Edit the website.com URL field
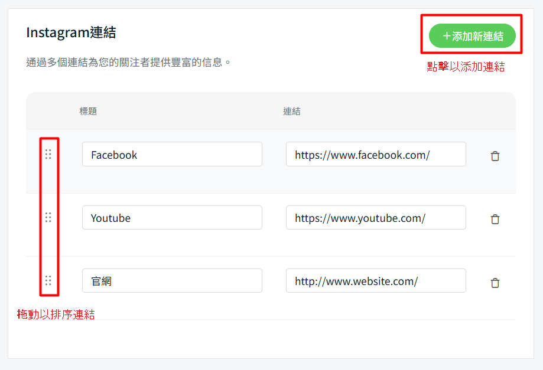The height and width of the screenshot is (370, 543). (x=376, y=281)
